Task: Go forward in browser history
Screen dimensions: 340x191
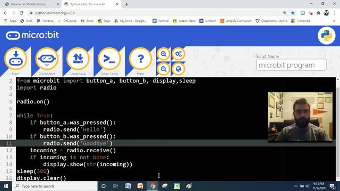Action: click(13, 13)
